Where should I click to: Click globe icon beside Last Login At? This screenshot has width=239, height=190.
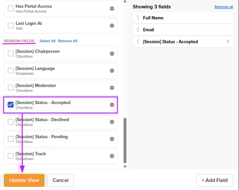(112, 26)
